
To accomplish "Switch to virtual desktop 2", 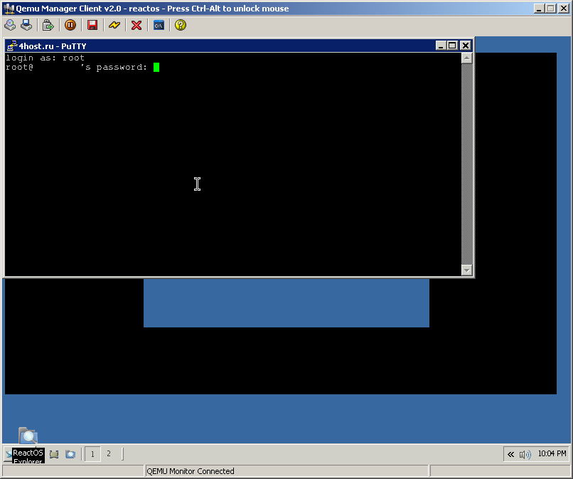I will 109,454.
